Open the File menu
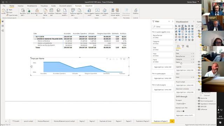Screen dimensions: 224x126 pyautogui.click(x=4, y=6)
